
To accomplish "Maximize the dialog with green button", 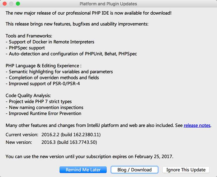I will (18, 4).
